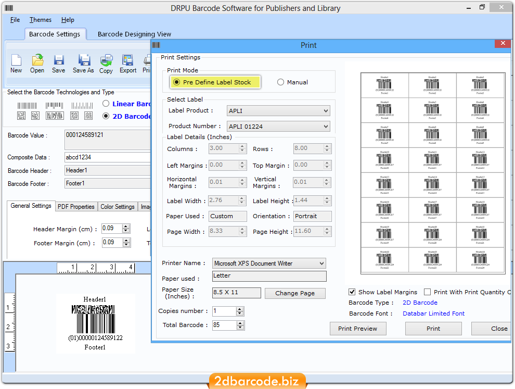Click Change Page button
The width and height of the screenshot is (515, 389).
pyautogui.click(x=295, y=293)
